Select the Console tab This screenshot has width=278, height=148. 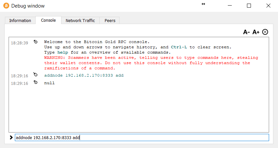pyautogui.click(x=49, y=20)
